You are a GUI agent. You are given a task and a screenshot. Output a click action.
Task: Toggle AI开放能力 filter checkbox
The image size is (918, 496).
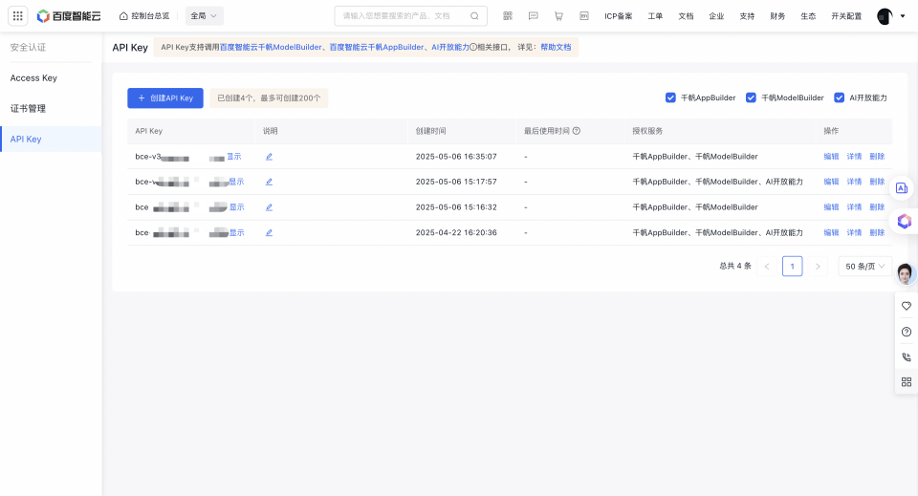coord(839,97)
